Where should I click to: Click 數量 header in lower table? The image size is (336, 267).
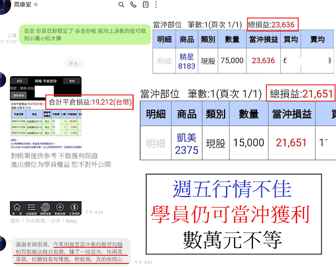tap(249, 114)
